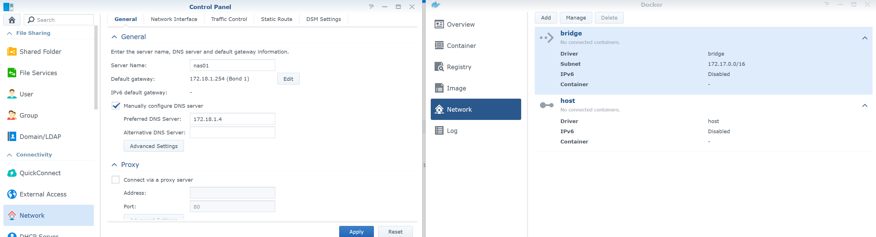Viewport: 876px width, 237px height.
Task: Open the User icon in sidebar
Action: click(x=12, y=94)
